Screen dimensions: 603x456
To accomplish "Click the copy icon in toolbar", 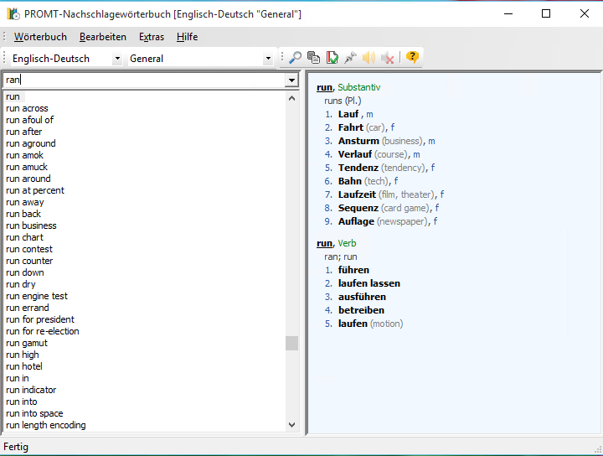I will (313, 58).
